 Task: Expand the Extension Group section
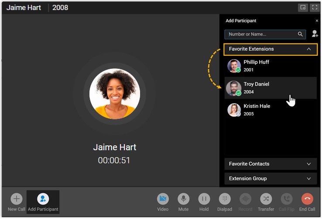pos(271,179)
